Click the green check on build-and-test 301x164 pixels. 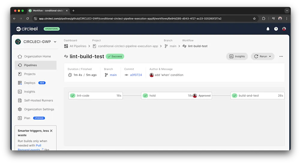pyautogui.click(x=234, y=96)
